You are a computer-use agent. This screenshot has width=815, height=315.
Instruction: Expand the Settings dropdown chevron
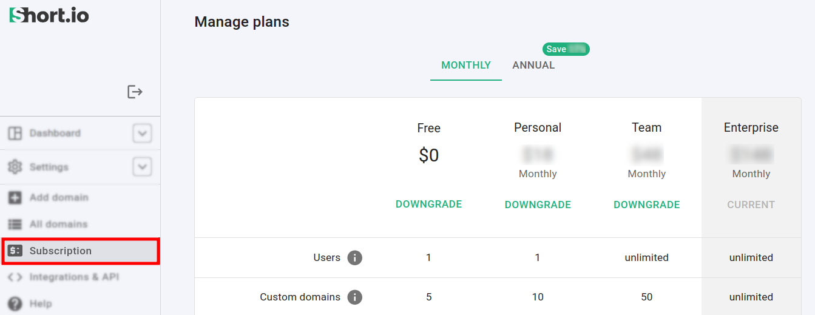point(142,166)
